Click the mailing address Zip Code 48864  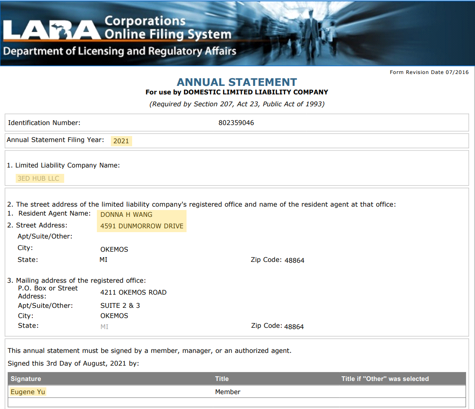pos(294,327)
